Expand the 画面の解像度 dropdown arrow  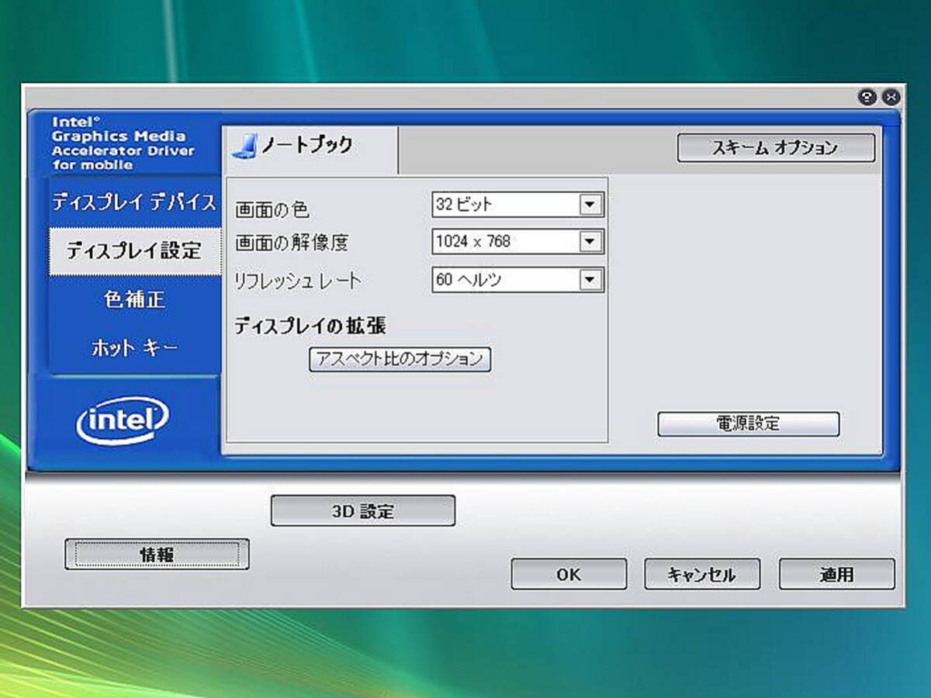(591, 242)
